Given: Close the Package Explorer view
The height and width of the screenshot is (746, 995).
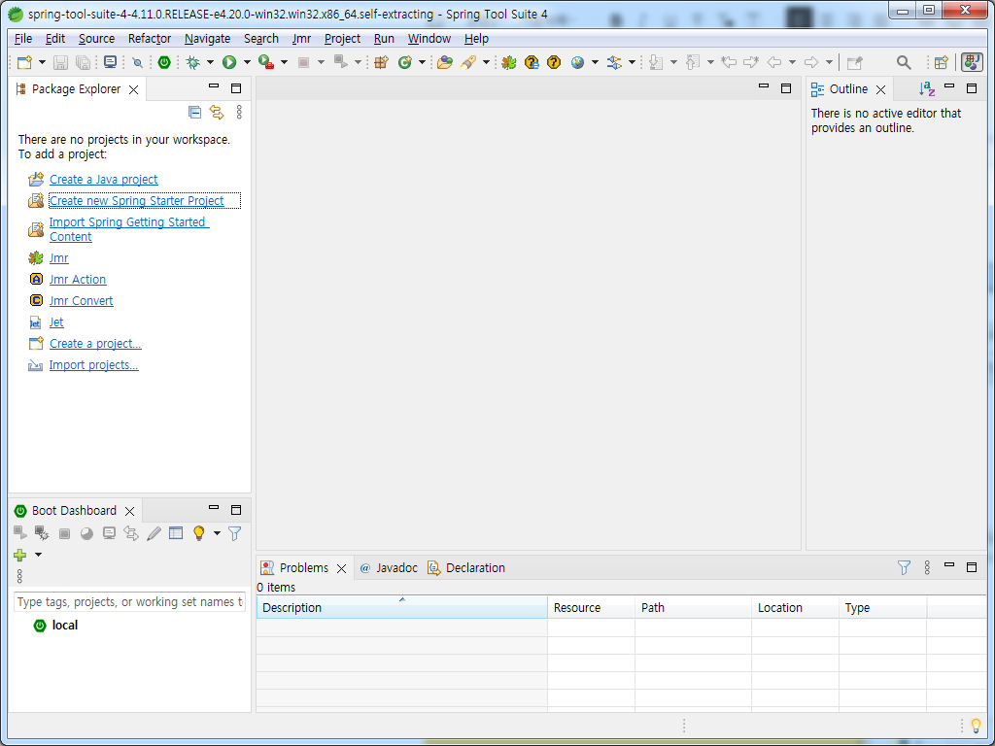Looking at the screenshot, I should [133, 89].
